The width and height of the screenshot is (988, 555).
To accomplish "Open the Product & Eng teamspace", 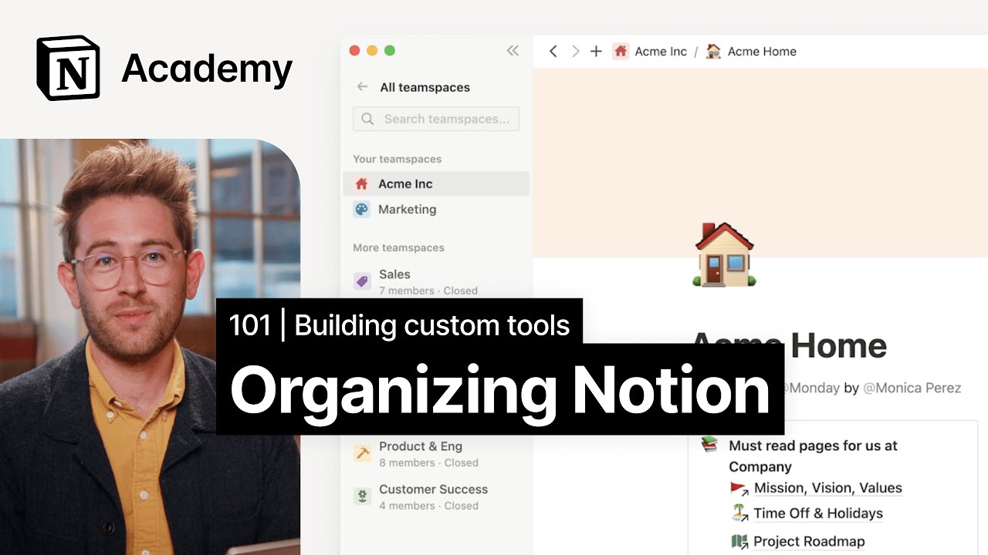I will (x=420, y=447).
